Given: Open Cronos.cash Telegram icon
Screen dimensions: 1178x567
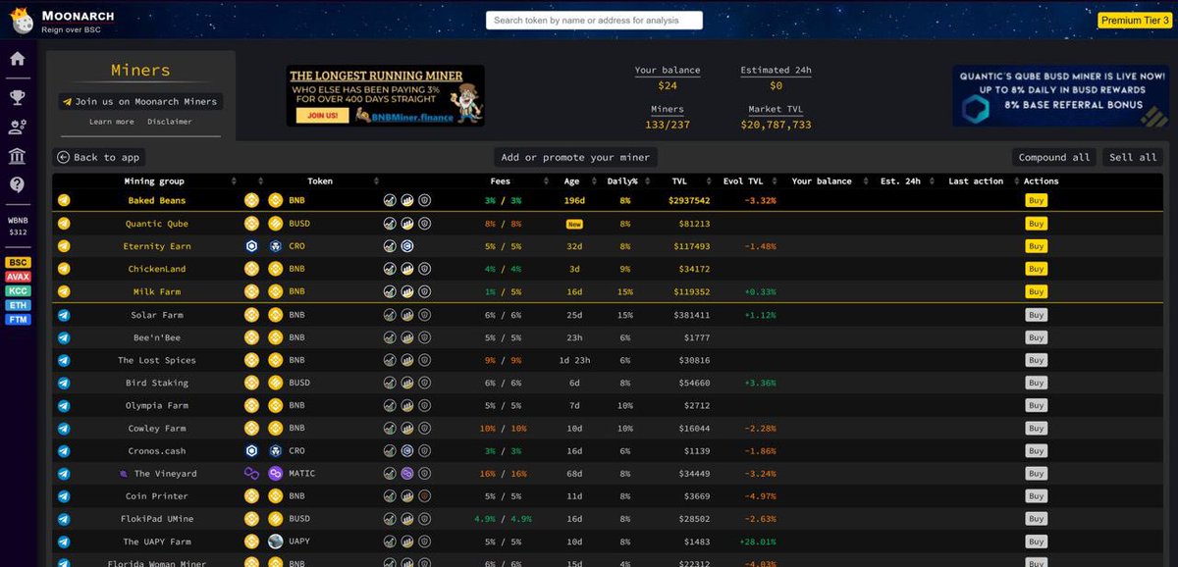Looking at the screenshot, I should [x=64, y=451].
